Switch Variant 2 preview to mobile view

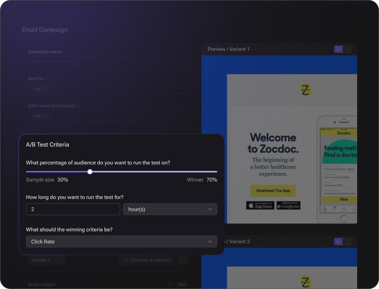click(x=346, y=242)
